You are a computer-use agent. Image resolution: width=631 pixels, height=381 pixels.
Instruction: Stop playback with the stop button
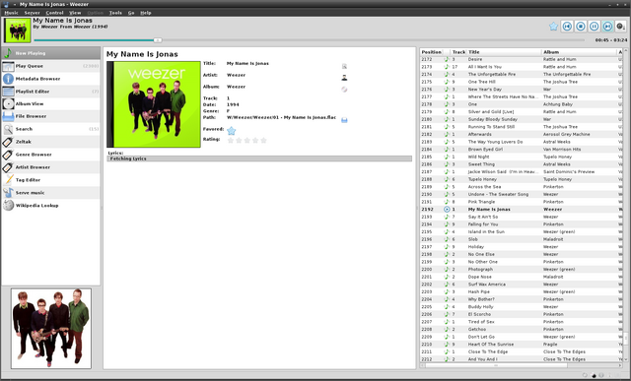(581, 27)
